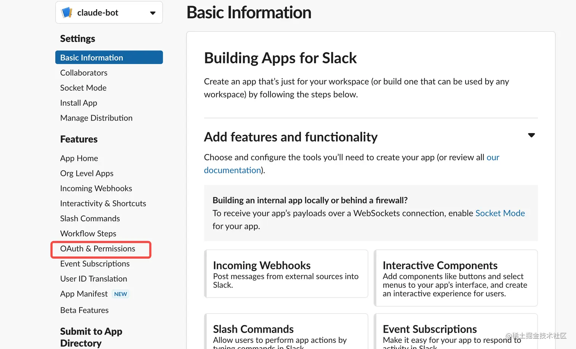Viewport: 576px width, 349px height.
Task: Click the Features section heading
Action: [x=79, y=139]
